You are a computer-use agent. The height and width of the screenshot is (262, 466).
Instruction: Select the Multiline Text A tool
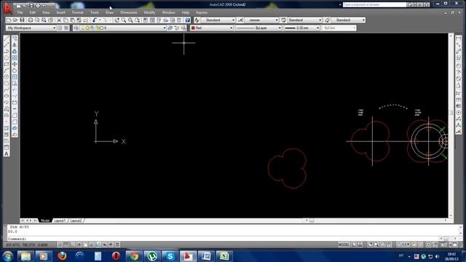[x=7, y=154]
